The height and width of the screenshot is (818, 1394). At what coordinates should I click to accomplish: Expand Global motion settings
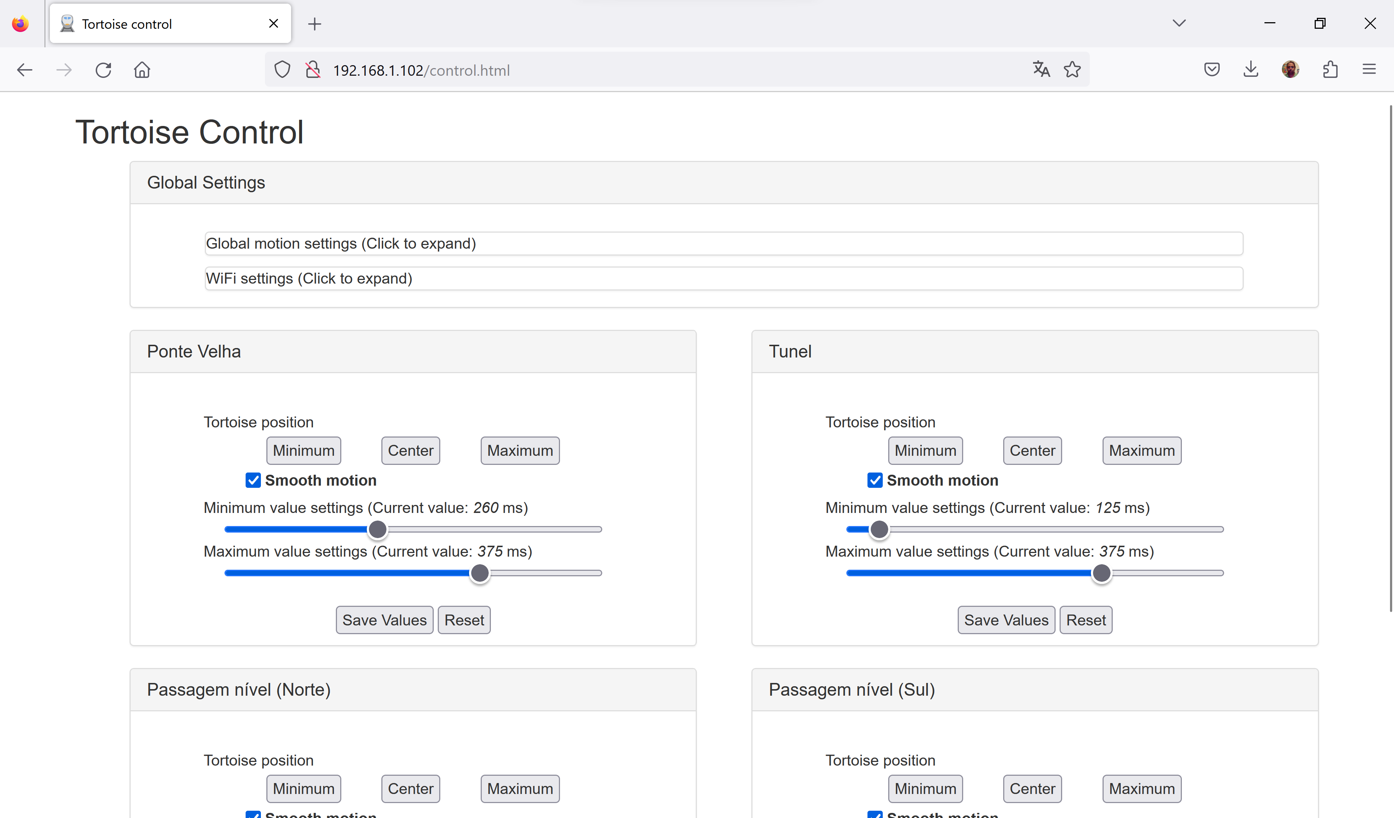[723, 244]
